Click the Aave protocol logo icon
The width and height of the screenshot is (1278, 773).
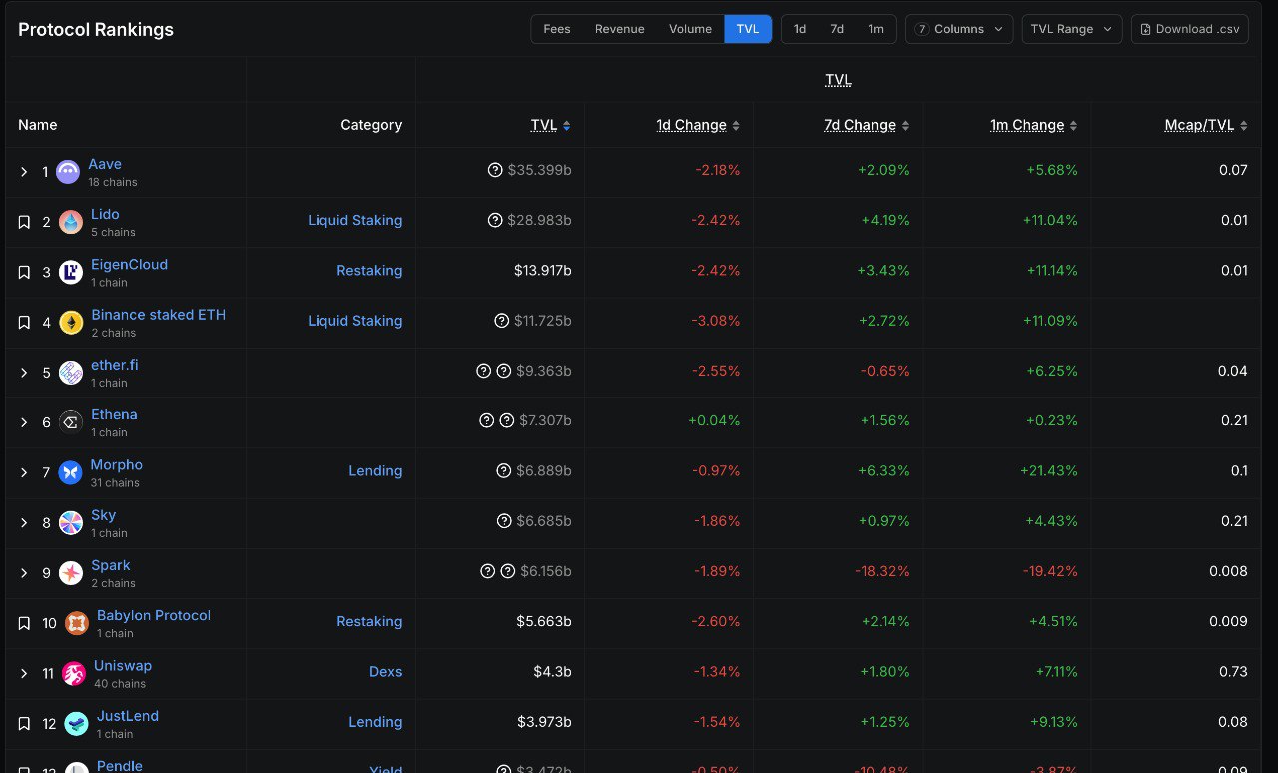point(68,172)
